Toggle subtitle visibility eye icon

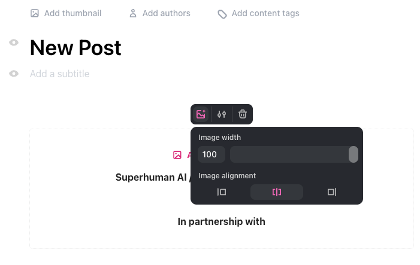click(14, 74)
